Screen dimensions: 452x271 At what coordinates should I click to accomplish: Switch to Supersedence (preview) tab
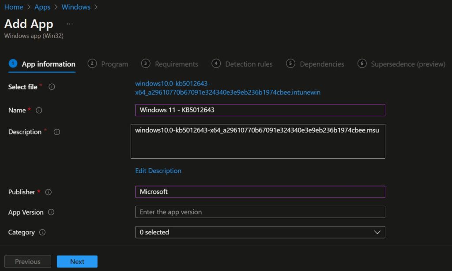[x=401, y=64]
